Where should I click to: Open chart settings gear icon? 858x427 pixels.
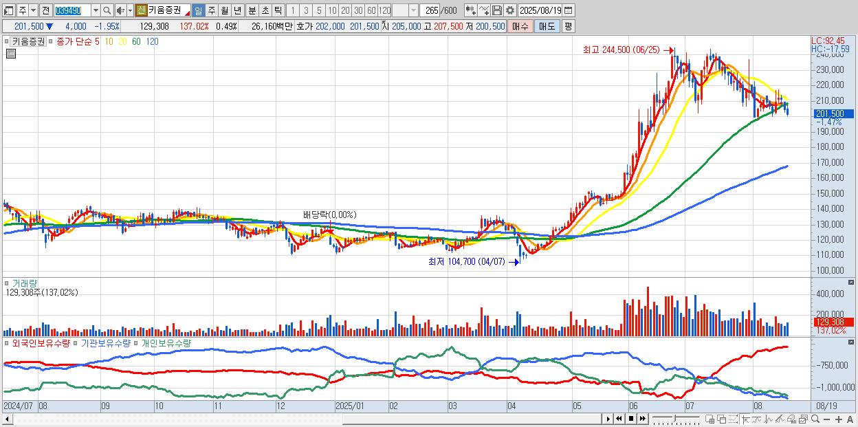(x=510, y=10)
